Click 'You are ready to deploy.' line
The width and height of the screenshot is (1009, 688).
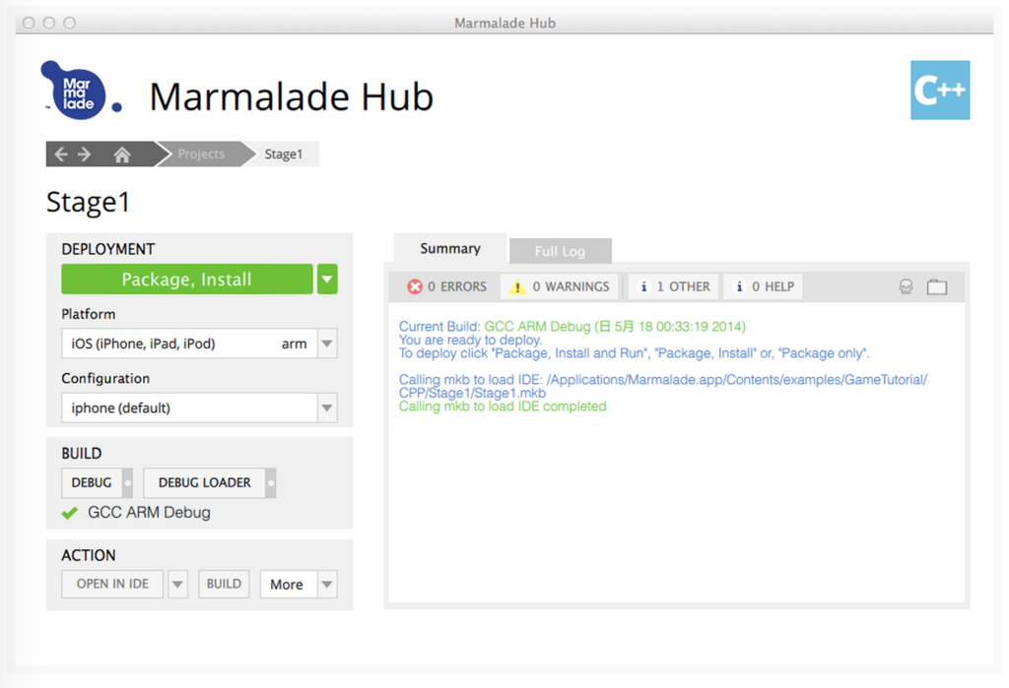click(470, 341)
